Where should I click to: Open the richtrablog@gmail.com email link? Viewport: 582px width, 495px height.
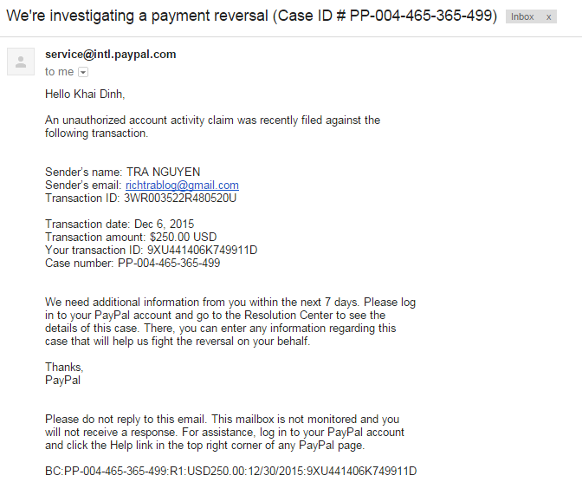click(x=182, y=186)
